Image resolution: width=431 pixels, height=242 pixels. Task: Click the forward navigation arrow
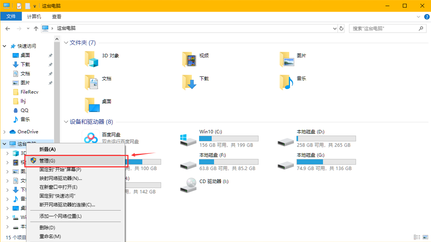[x=19, y=28]
